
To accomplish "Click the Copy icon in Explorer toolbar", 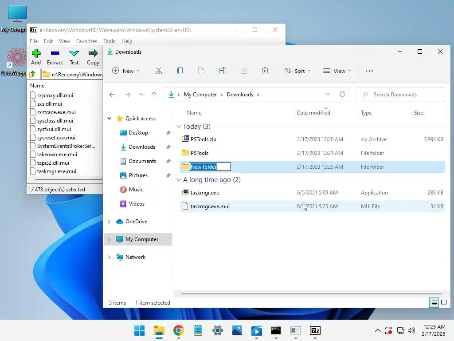I will point(180,71).
